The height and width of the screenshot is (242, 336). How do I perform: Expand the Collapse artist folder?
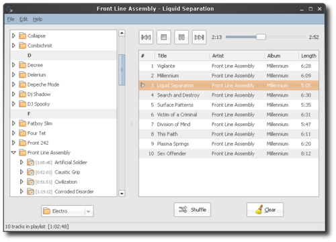(13, 36)
